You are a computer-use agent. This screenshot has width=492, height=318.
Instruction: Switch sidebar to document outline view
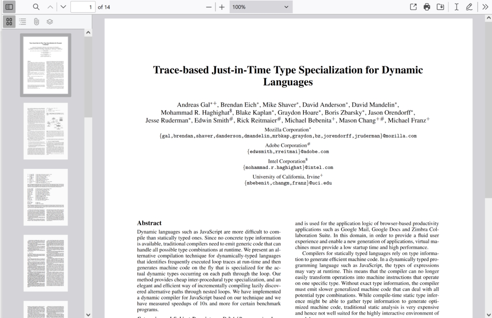pyautogui.click(x=23, y=22)
